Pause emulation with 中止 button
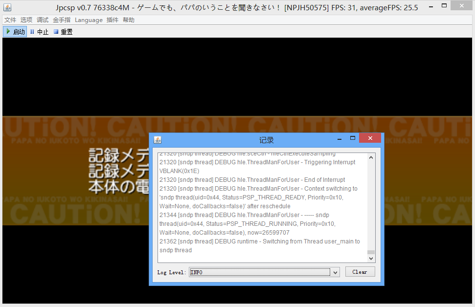Viewport: 475px width, 307px height. coord(40,32)
